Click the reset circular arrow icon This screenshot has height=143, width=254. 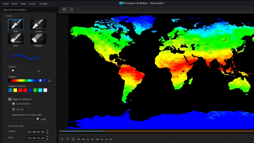pyautogui.click(x=64, y=10)
